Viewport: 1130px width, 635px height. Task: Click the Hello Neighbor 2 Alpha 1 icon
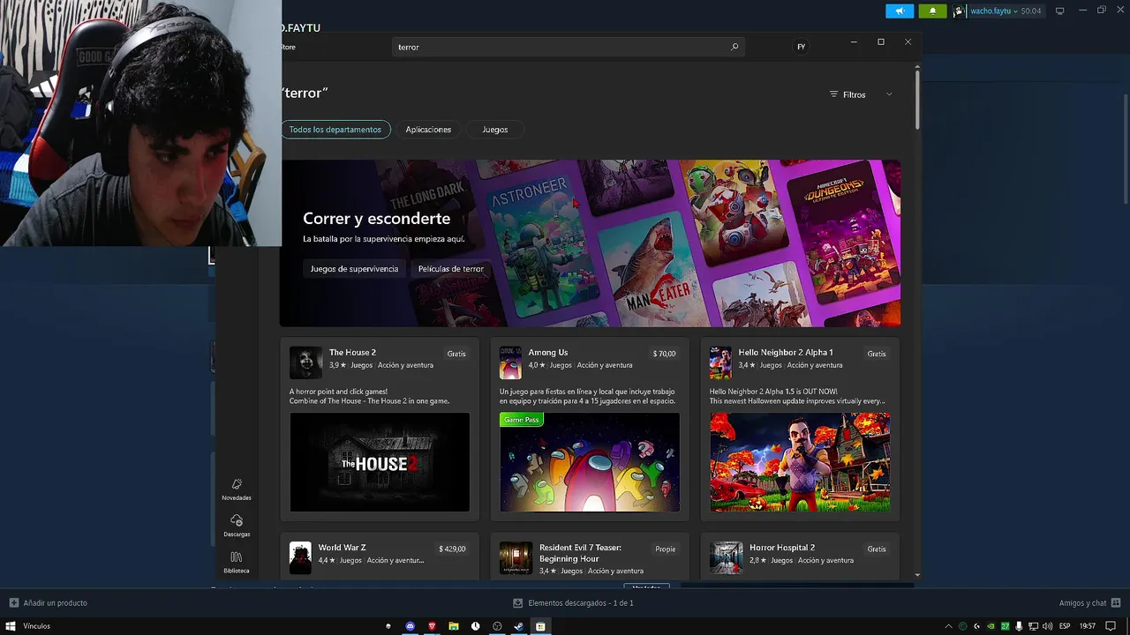pyautogui.click(x=720, y=362)
